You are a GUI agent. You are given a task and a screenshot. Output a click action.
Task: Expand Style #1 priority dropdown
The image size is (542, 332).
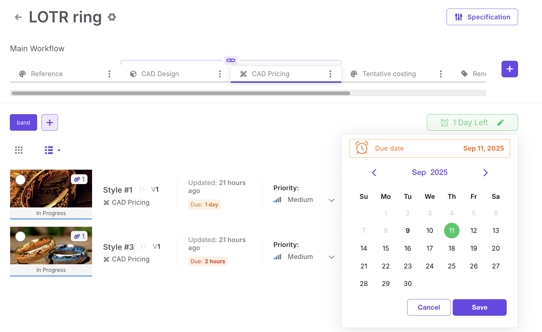click(x=331, y=200)
